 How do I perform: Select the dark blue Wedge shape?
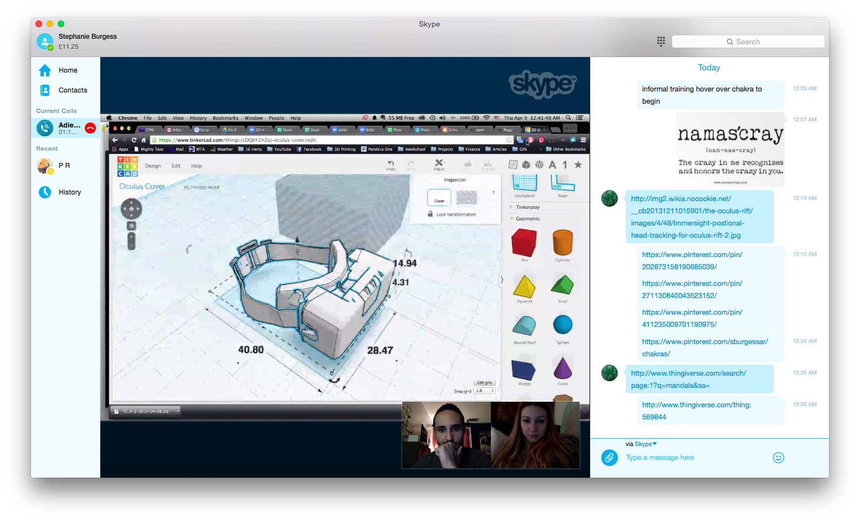point(524,370)
